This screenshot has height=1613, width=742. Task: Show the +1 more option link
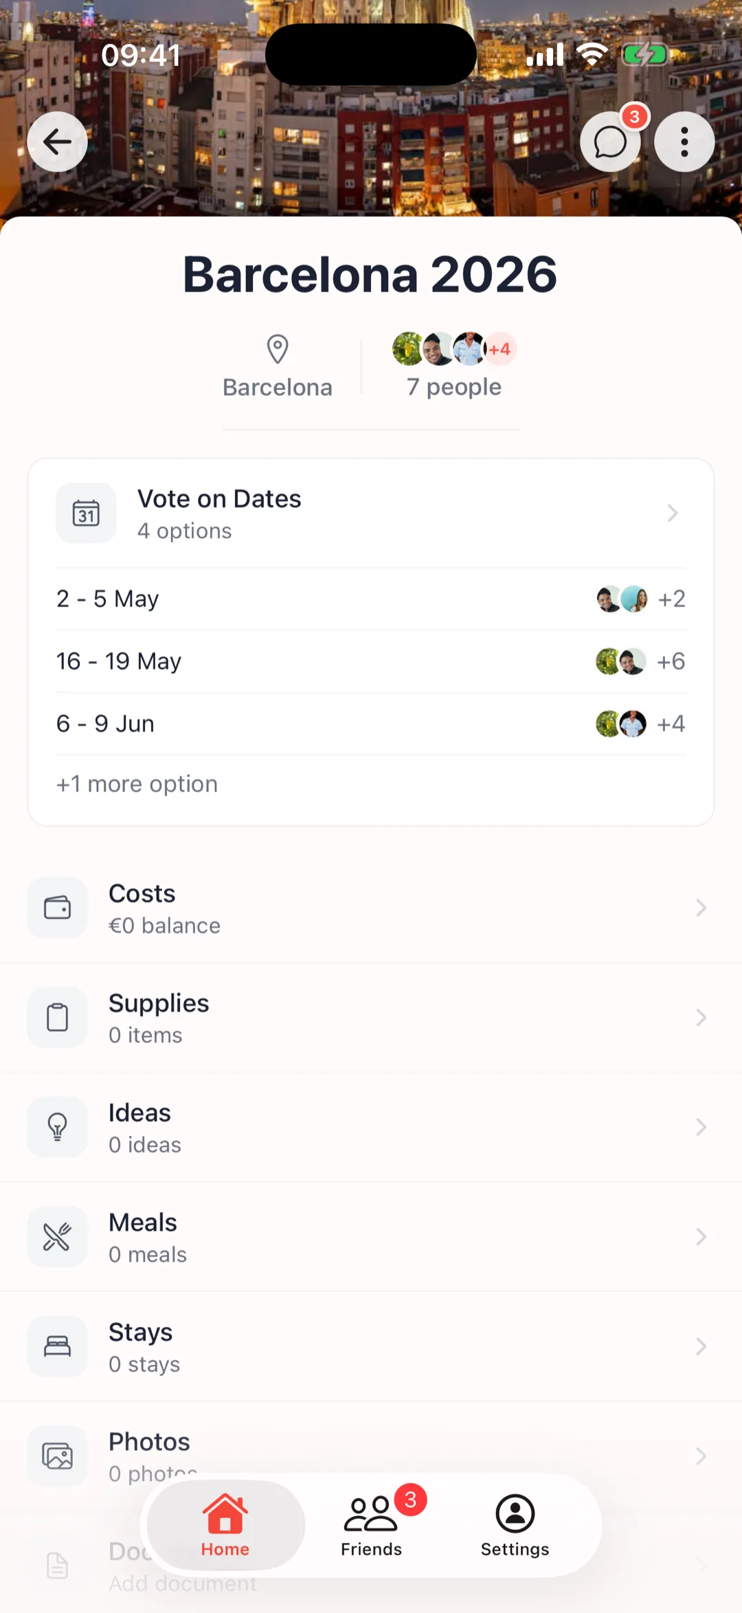pos(137,784)
